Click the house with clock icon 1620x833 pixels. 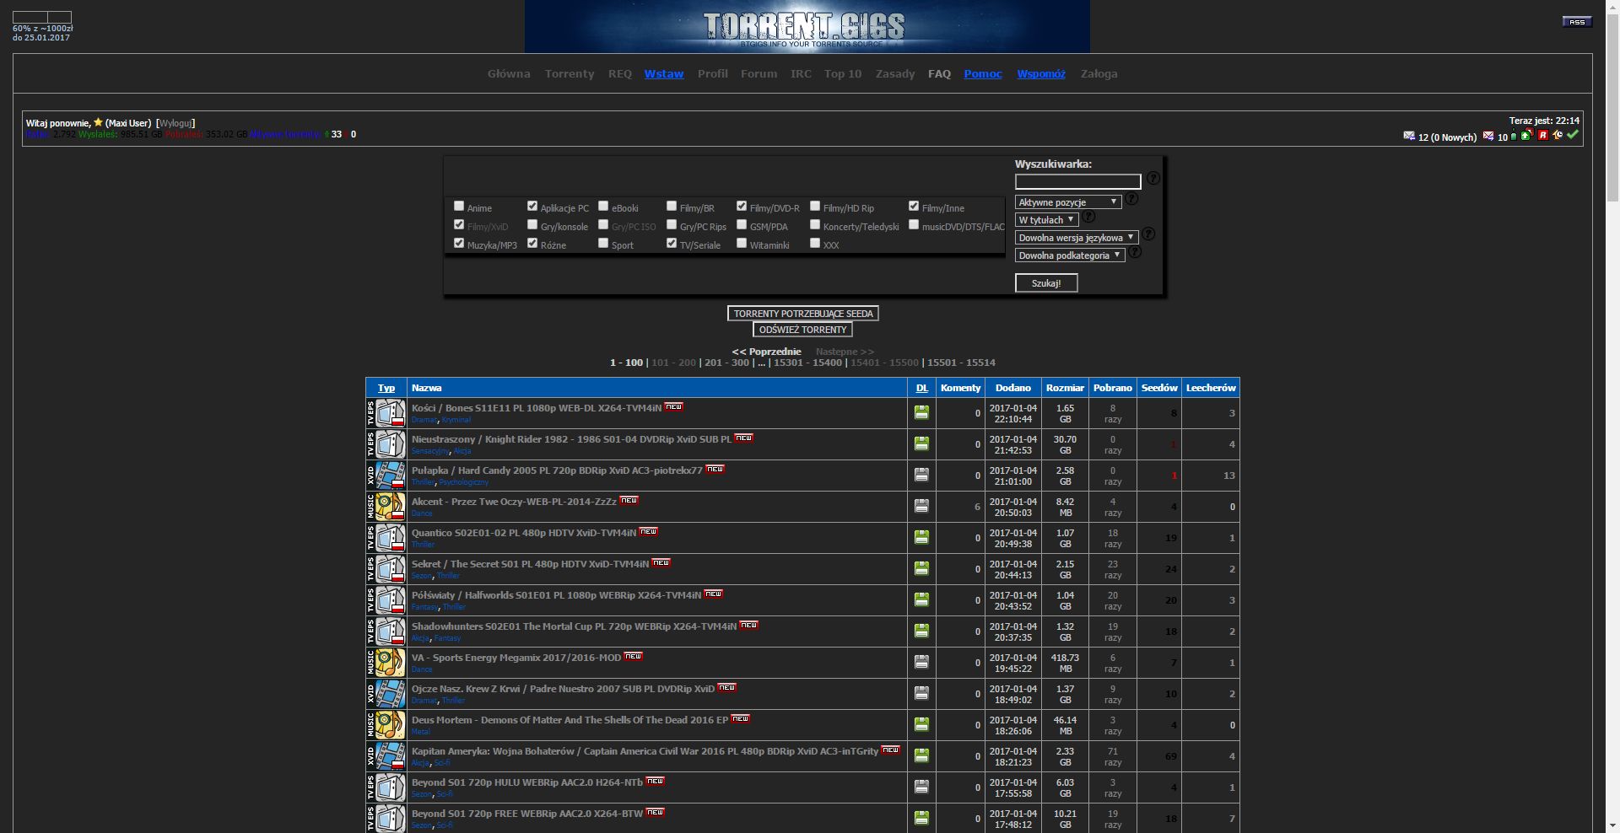[1558, 135]
